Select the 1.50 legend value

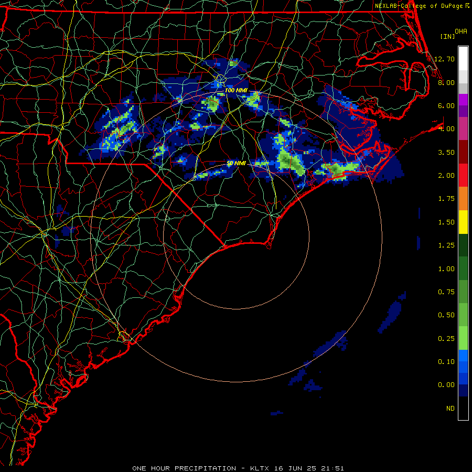446,222
